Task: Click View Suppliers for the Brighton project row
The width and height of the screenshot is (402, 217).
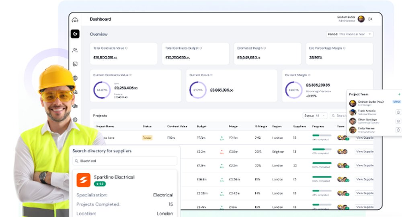Action: (x=364, y=152)
